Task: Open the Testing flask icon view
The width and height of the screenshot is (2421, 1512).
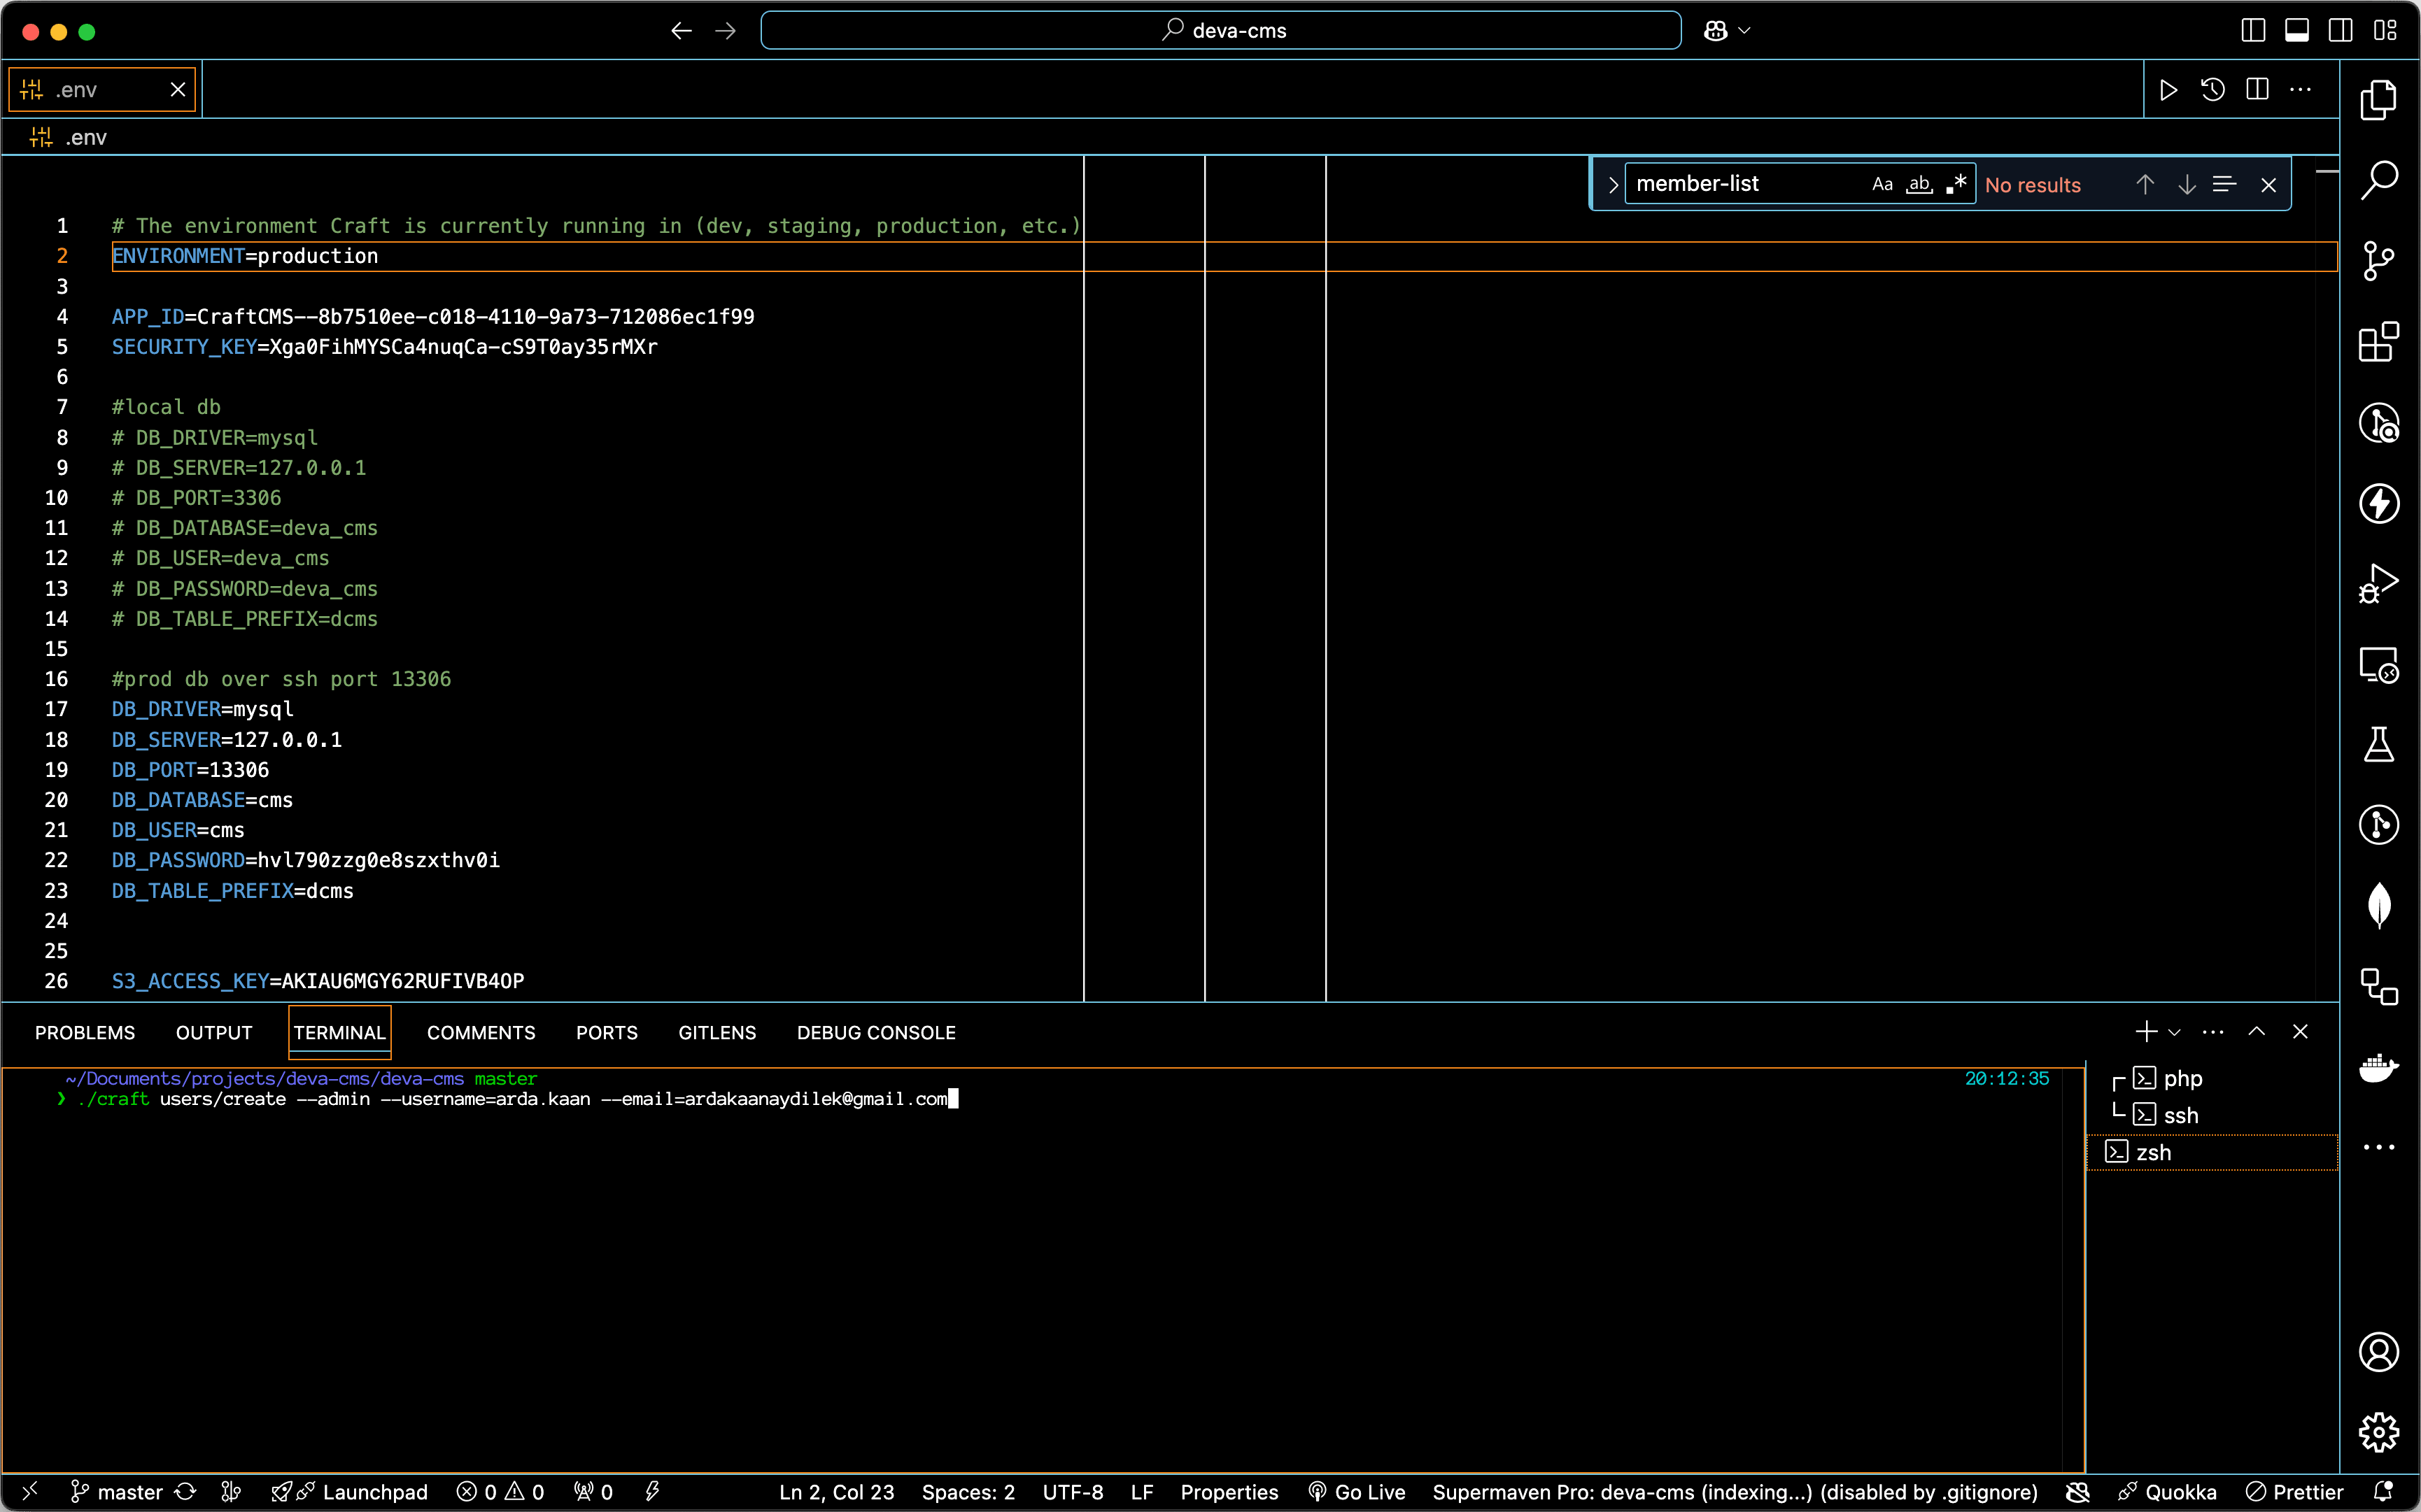Action: tap(2378, 745)
